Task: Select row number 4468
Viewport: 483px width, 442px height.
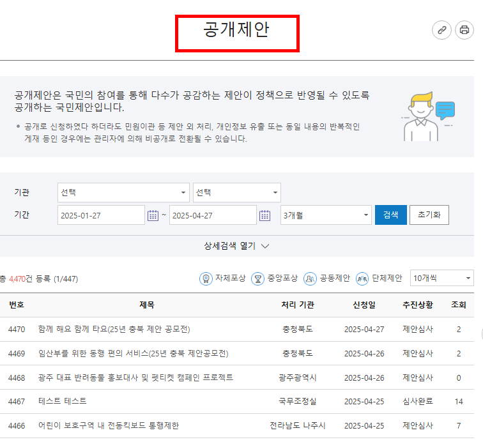Action: tap(17, 377)
